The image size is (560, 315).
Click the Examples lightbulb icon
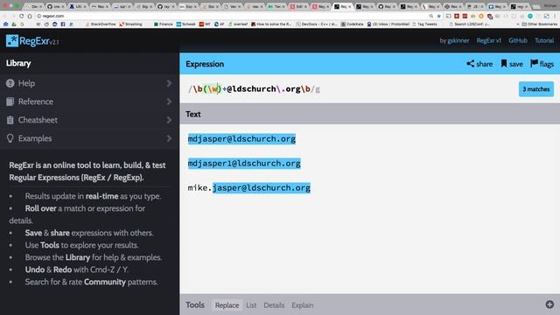click(10, 138)
